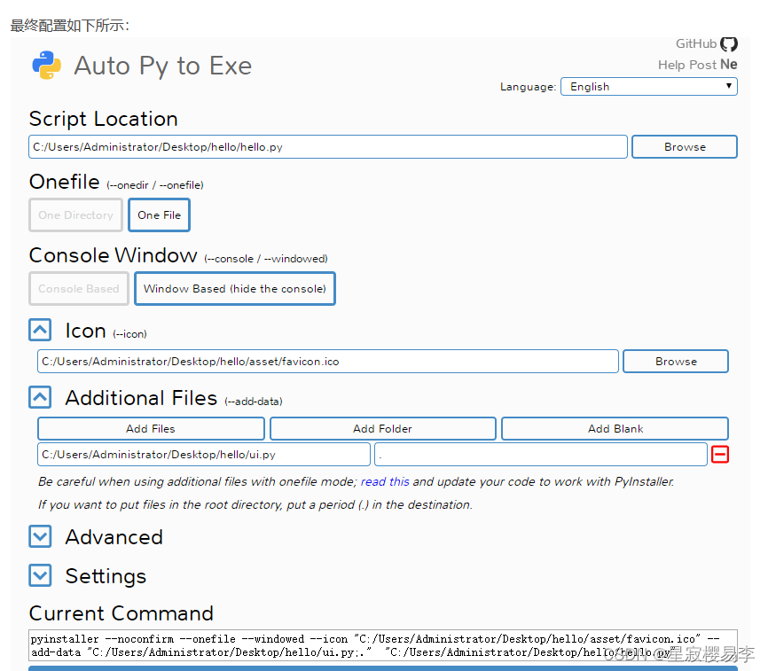Remove the ui.py additional file entry
The height and width of the screenshot is (671, 768).
coord(719,454)
